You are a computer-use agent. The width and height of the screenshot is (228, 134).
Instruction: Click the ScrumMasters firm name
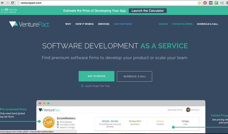[x=66, y=118]
